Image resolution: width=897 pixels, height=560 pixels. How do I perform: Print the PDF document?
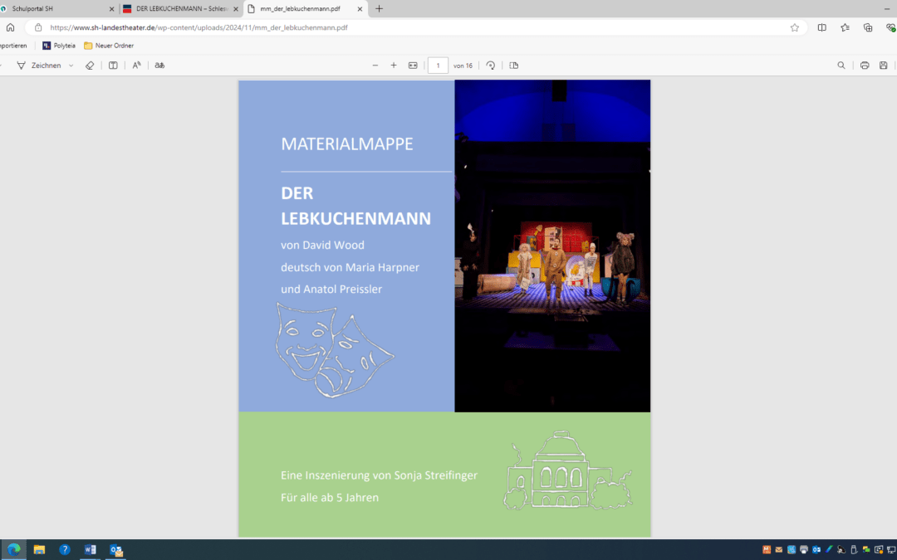coord(865,66)
